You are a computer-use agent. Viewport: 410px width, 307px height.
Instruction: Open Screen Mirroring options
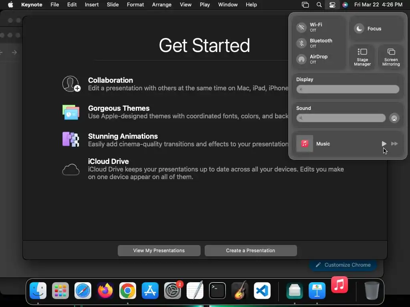coord(391,57)
